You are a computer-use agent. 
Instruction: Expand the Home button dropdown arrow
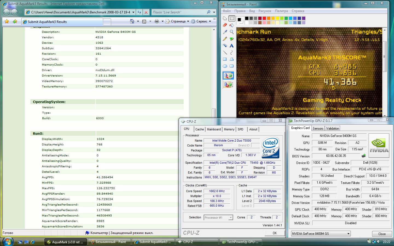[x=138, y=21]
